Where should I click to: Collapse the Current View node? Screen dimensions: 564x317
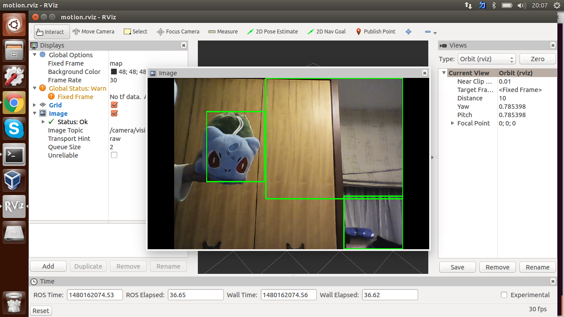coord(444,73)
